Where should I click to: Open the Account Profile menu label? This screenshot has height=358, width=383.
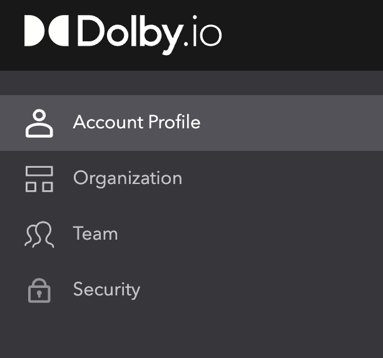point(136,122)
